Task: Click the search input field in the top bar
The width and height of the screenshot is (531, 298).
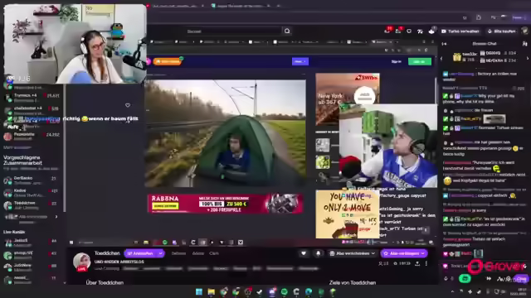Action: (234, 31)
